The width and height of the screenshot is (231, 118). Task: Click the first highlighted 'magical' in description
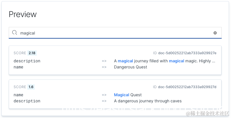click(x=125, y=61)
